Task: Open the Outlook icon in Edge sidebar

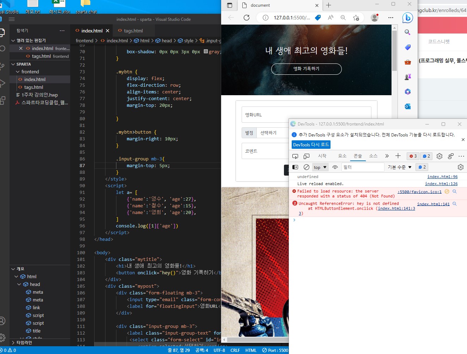Action: coord(408,106)
